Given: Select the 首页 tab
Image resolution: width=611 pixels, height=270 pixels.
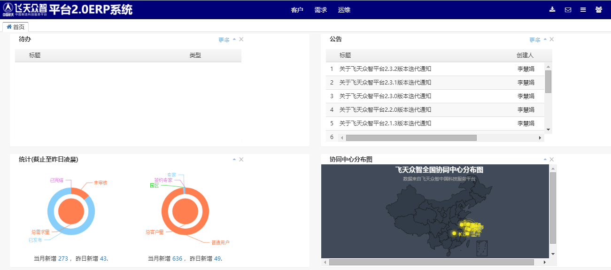Looking at the screenshot, I should [x=15, y=27].
